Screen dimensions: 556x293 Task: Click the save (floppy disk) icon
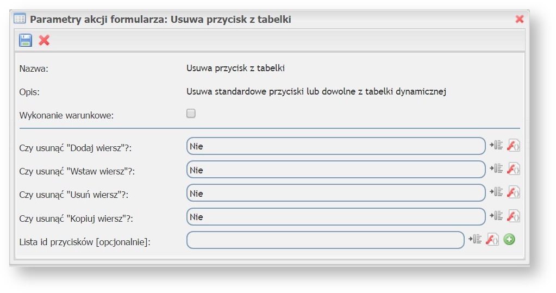(x=26, y=40)
